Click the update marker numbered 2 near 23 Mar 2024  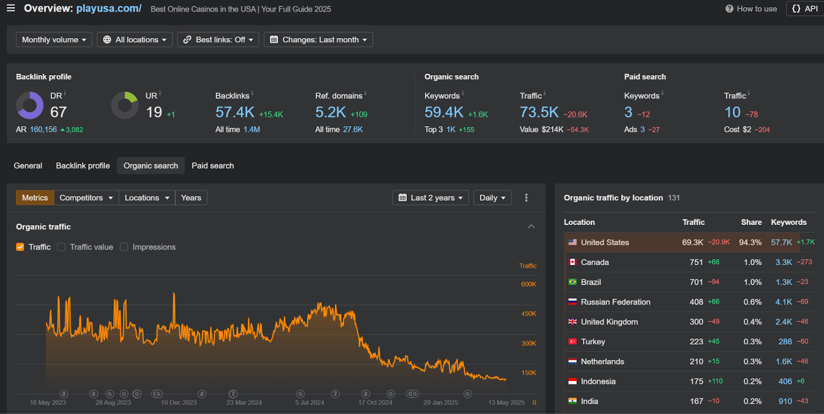(233, 394)
